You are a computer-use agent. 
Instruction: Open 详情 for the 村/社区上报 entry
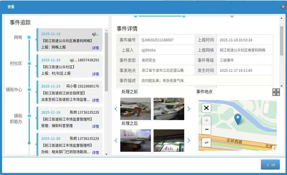(95, 74)
